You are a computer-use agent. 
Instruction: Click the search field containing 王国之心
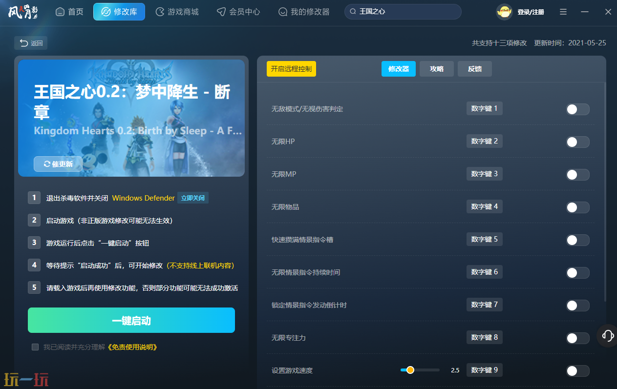[x=403, y=12]
